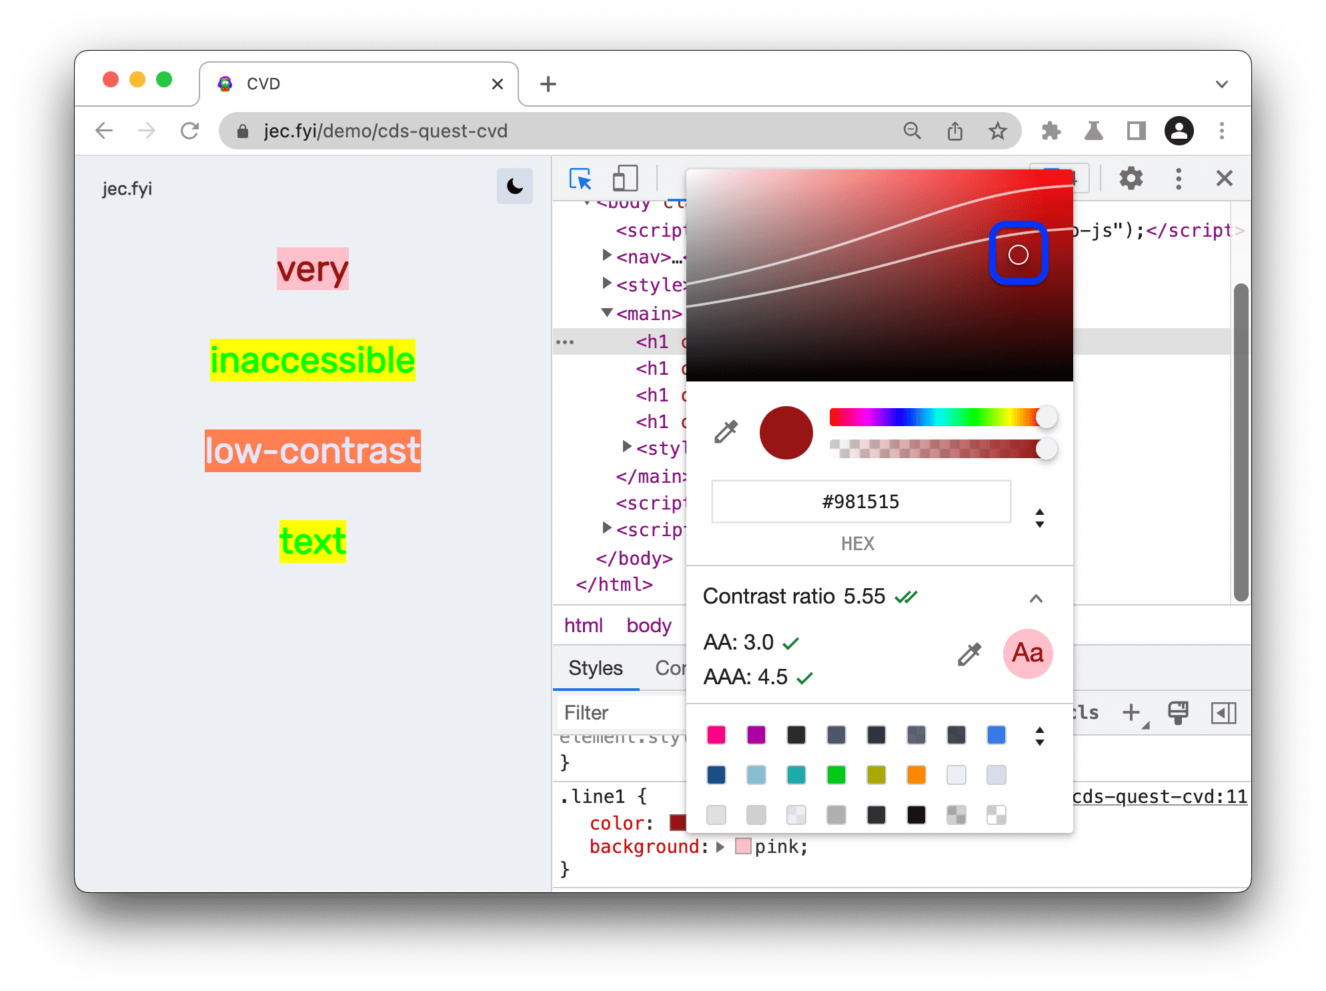This screenshot has width=1326, height=991.
Task: Click the close DevTools panel icon
Action: click(1224, 178)
